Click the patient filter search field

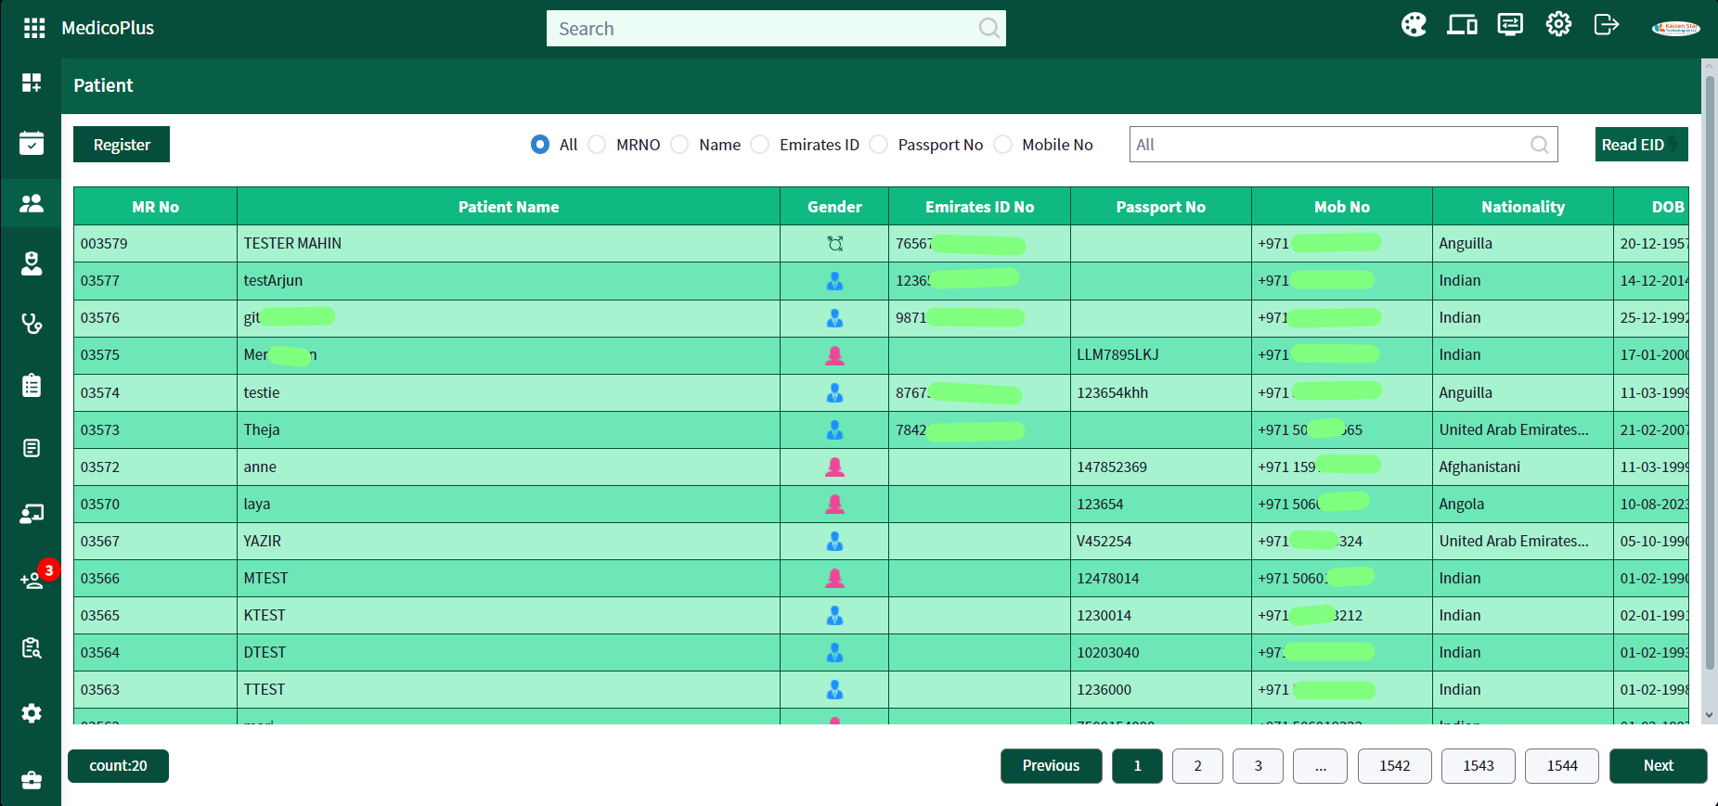[x=1329, y=145]
